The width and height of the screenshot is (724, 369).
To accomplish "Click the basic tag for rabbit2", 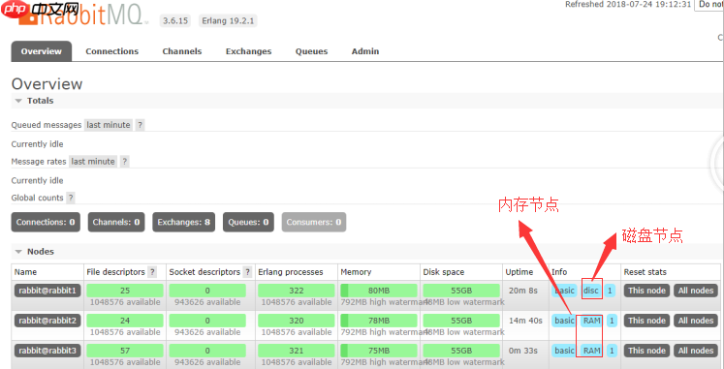I will click(x=564, y=321).
